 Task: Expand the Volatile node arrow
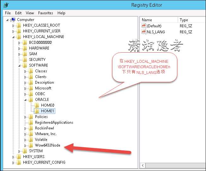[x=25, y=140]
